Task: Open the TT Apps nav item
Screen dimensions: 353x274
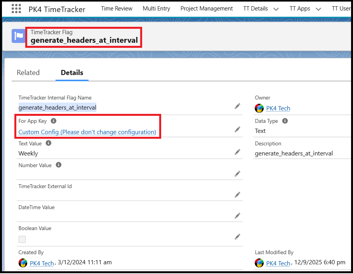Action: (x=300, y=9)
